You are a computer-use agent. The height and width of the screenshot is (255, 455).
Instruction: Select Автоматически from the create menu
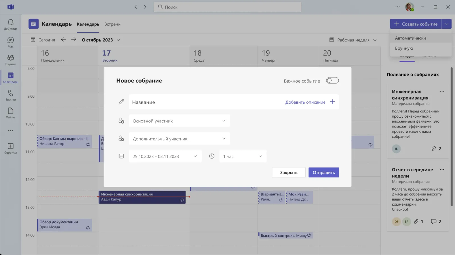[x=421, y=38]
